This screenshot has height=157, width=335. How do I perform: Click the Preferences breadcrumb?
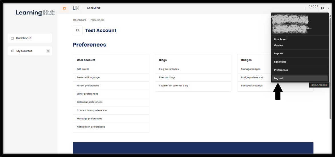tap(97, 20)
